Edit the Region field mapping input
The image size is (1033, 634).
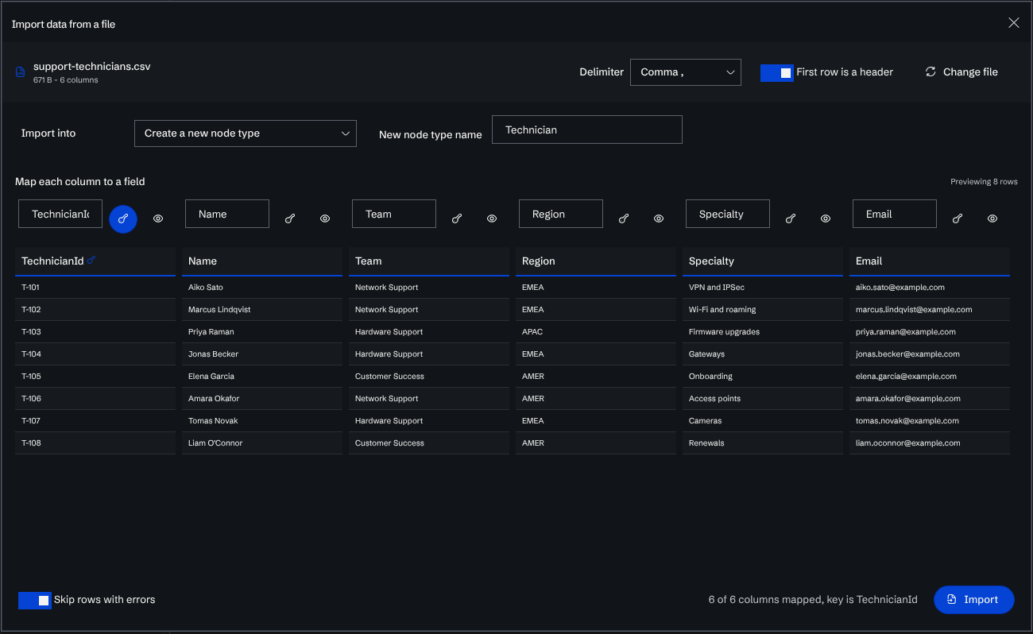tap(561, 214)
